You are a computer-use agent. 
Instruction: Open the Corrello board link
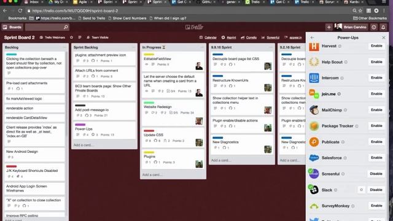pos(249,37)
